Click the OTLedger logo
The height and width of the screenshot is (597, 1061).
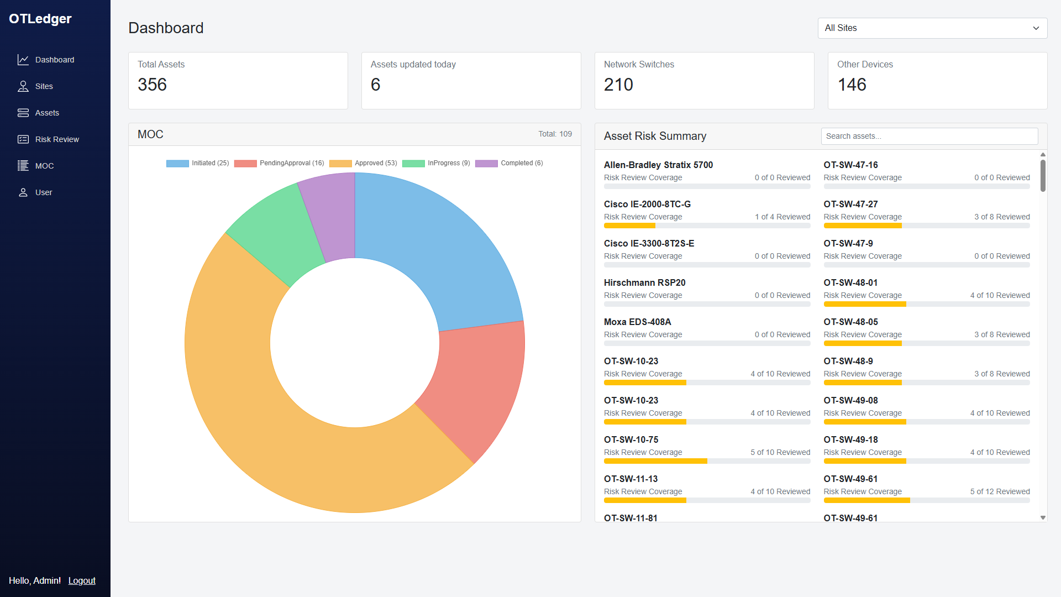[x=40, y=18]
